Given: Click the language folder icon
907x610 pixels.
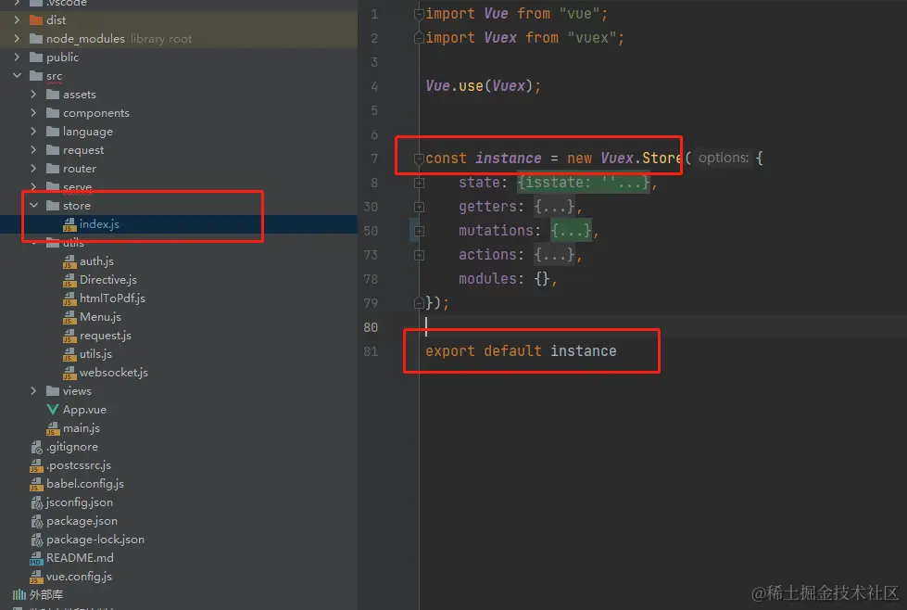Looking at the screenshot, I should [x=53, y=132].
